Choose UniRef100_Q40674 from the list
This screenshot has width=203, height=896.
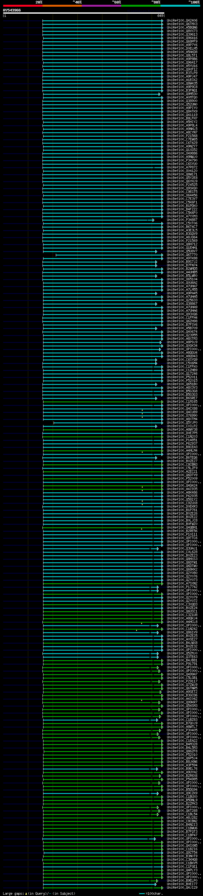pyautogui.click(x=182, y=332)
